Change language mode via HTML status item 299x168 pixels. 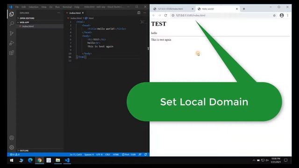pyautogui.click(x=116, y=154)
